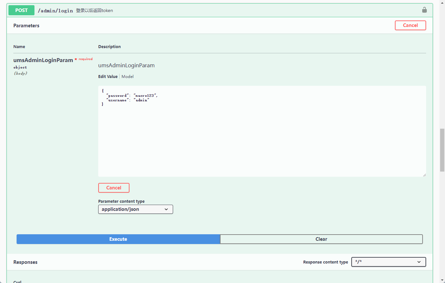This screenshot has width=445, height=283.
Task: Click the green POST method badge
Action: point(21,10)
